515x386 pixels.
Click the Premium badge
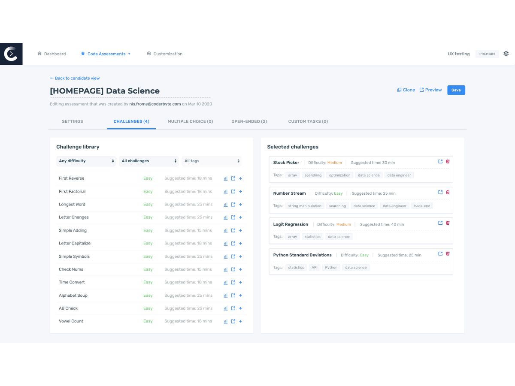[x=487, y=54]
